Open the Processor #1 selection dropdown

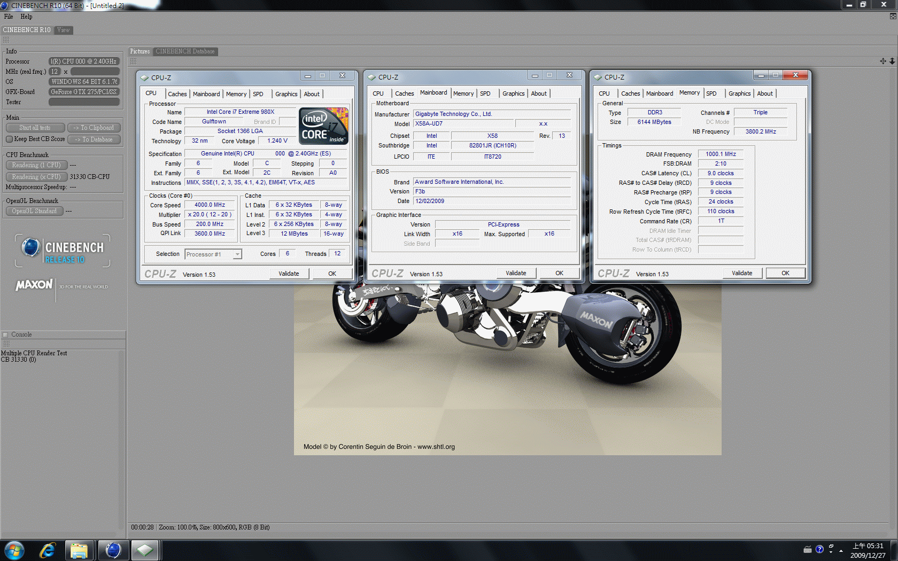[x=213, y=254]
